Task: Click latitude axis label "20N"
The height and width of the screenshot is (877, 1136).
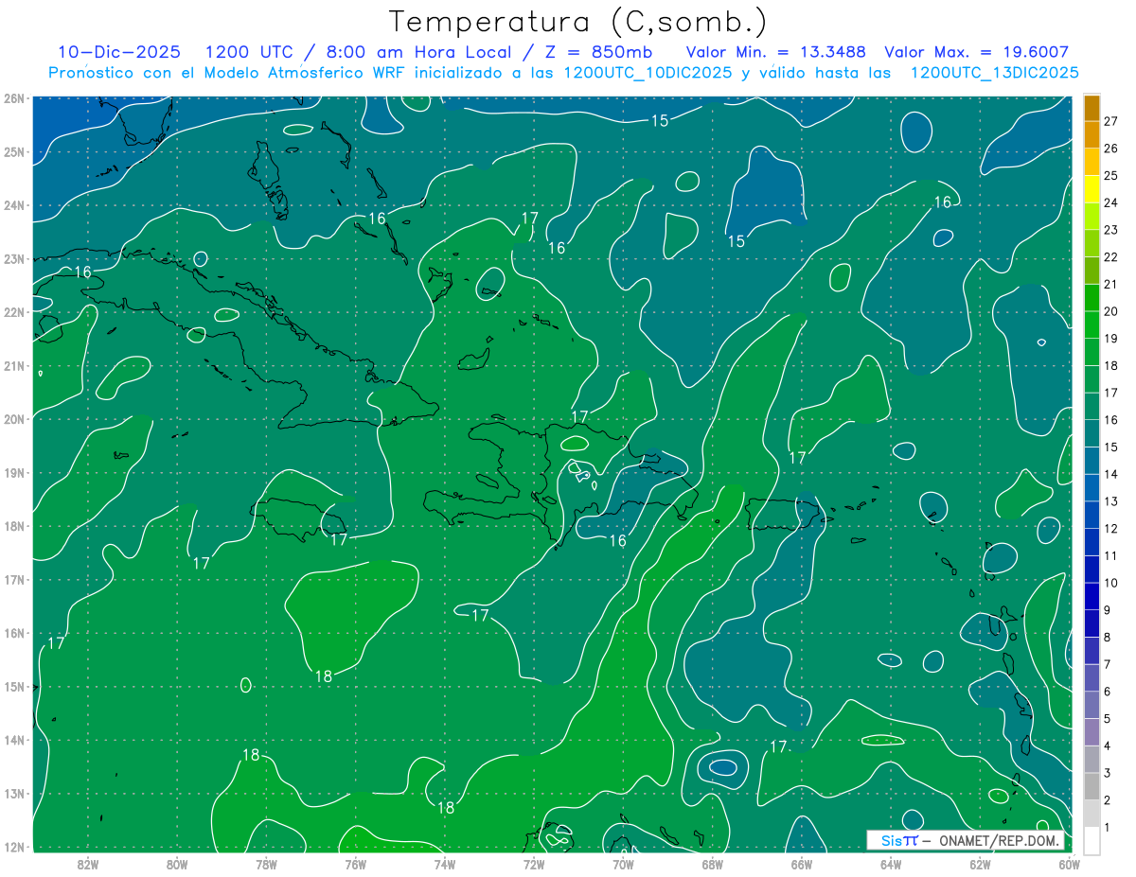Action: (14, 419)
